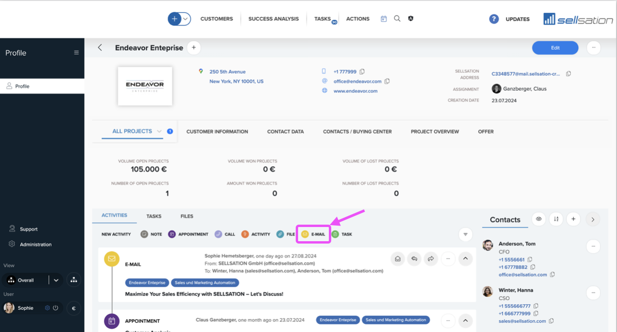This screenshot has height=332, width=617.
Task: Click the search magnifier icon
Action: pyautogui.click(x=397, y=18)
